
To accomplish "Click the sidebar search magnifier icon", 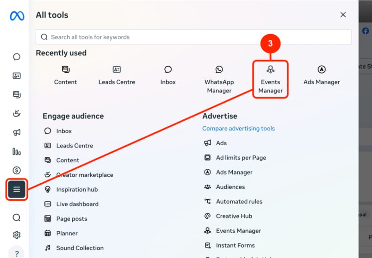I will (16, 217).
